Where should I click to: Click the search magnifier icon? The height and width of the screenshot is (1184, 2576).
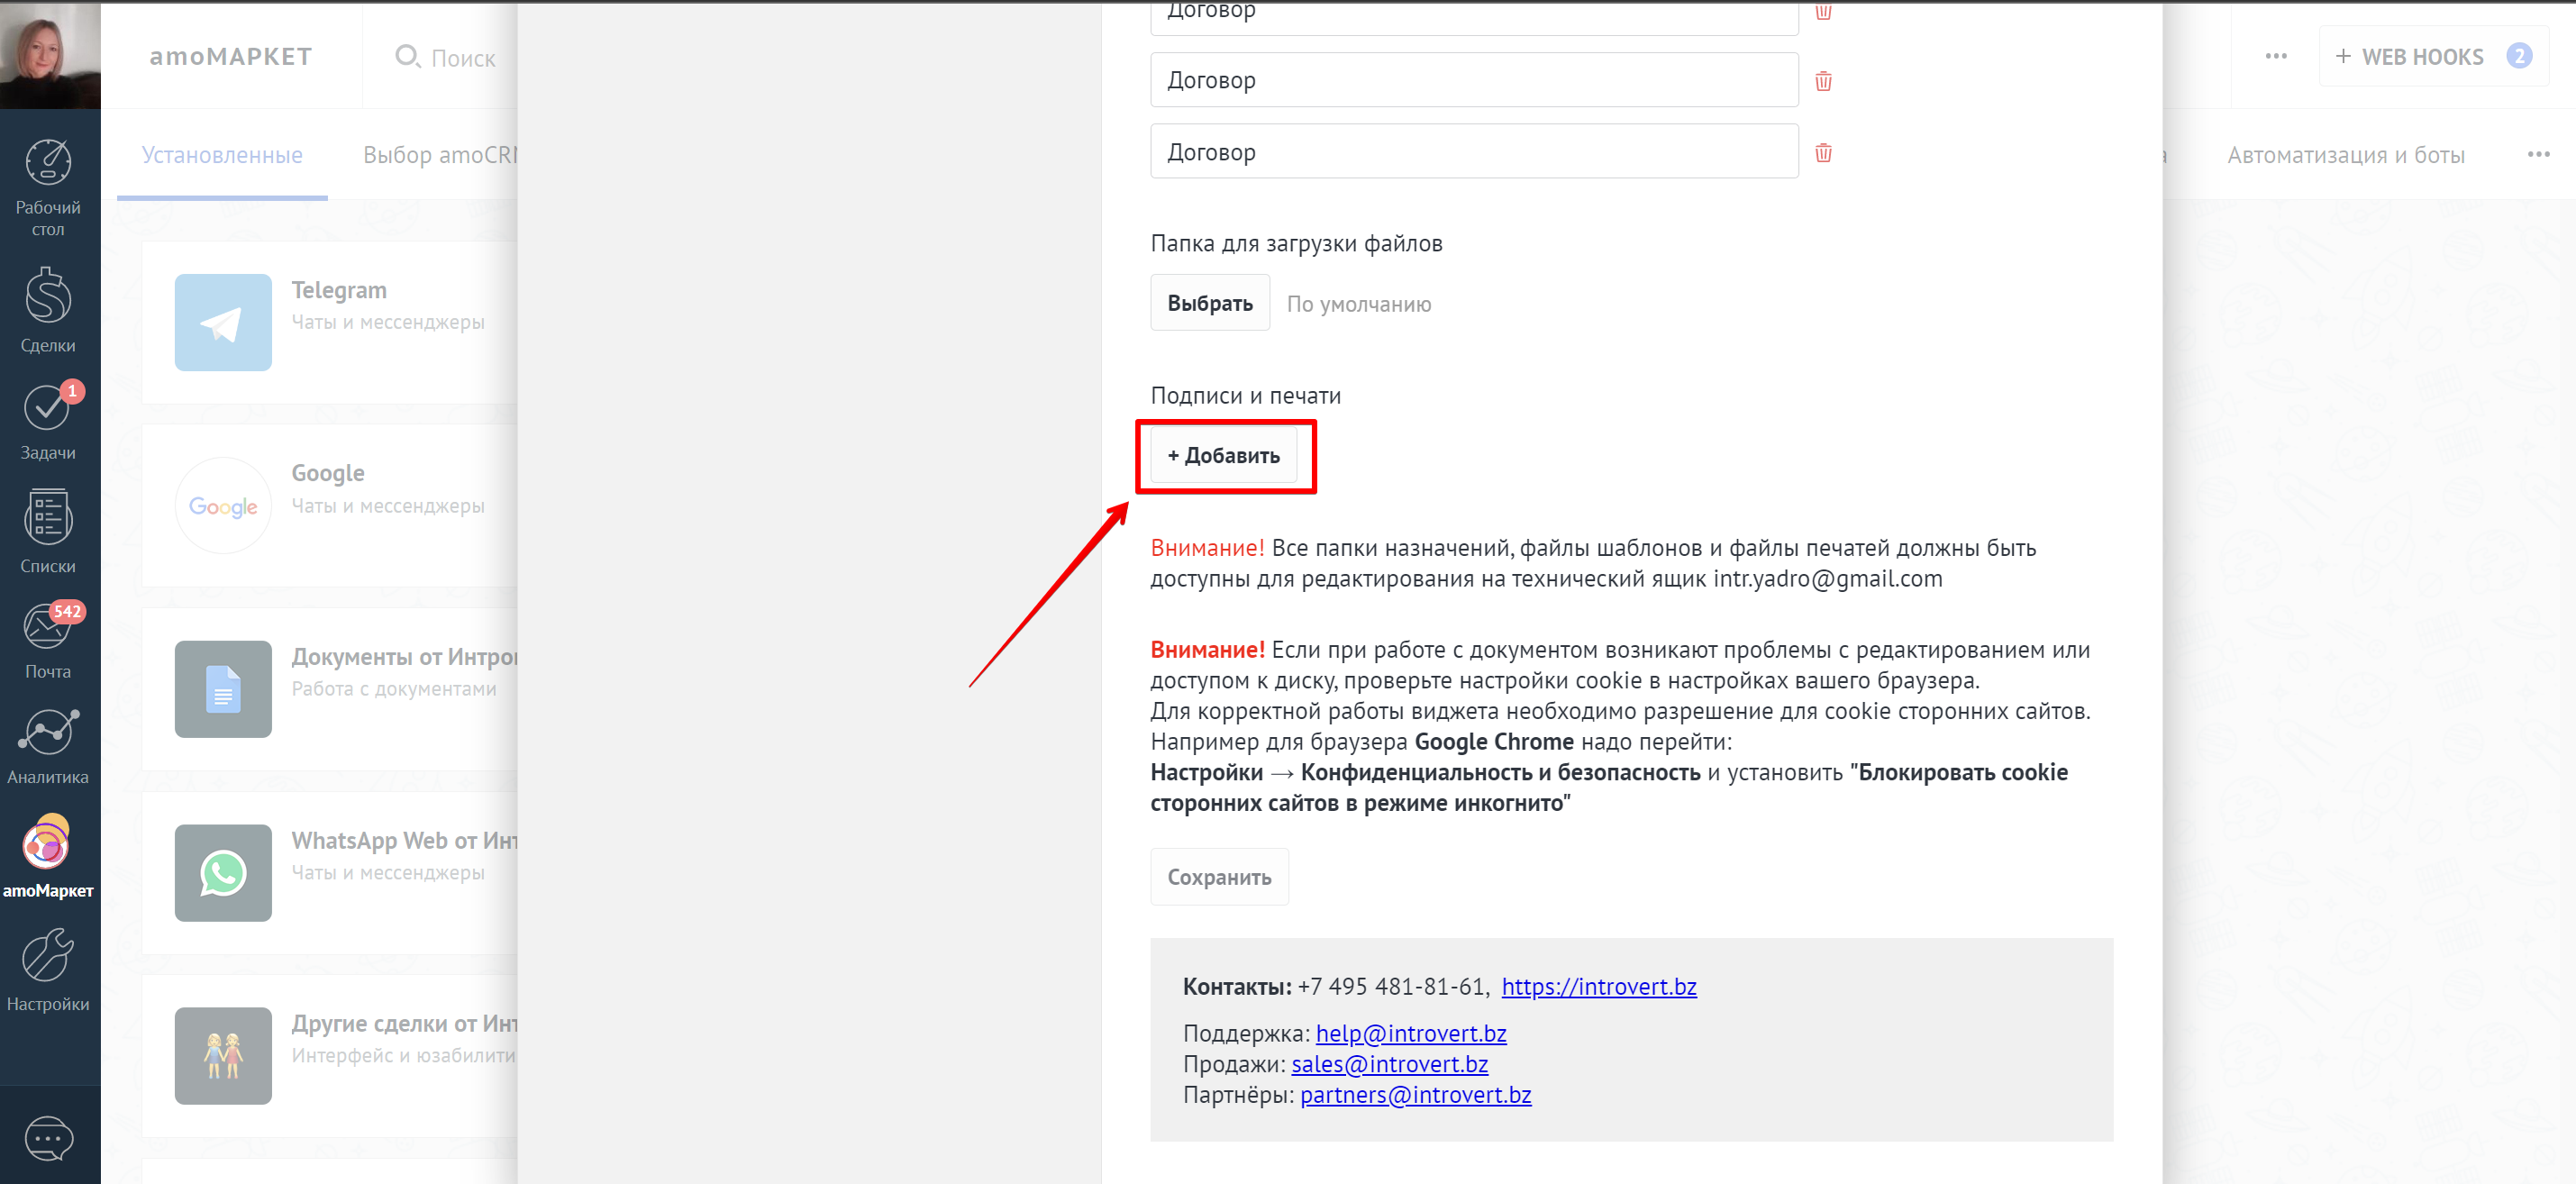pyautogui.click(x=407, y=57)
